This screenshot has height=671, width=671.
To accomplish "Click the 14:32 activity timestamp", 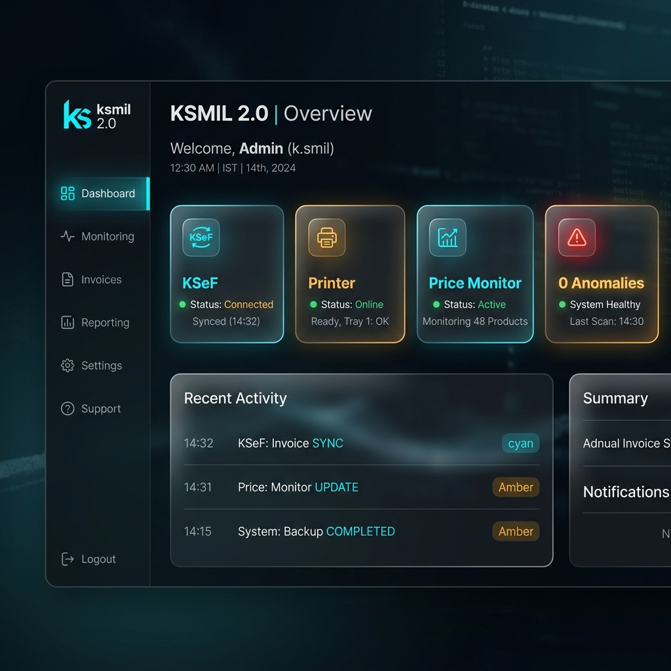I will [199, 444].
